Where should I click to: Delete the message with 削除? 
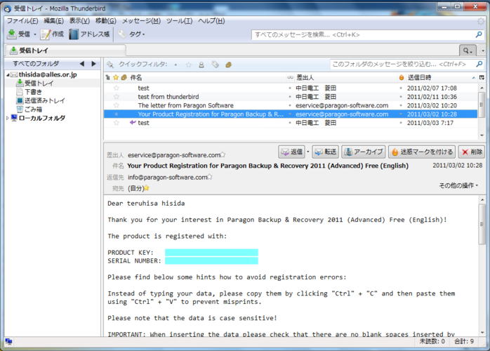[472, 152]
